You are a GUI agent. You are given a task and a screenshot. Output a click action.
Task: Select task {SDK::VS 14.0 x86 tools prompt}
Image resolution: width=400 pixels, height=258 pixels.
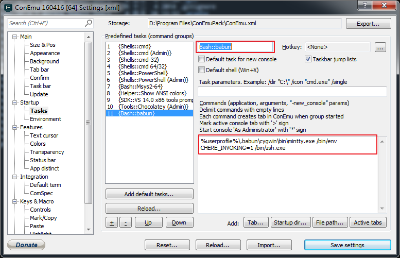[x=149, y=100]
